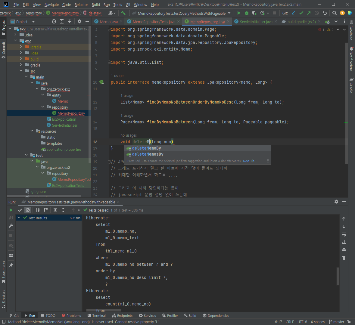Jump to next highlighted error in the editor
355x325 pixels.
coord(344,30)
